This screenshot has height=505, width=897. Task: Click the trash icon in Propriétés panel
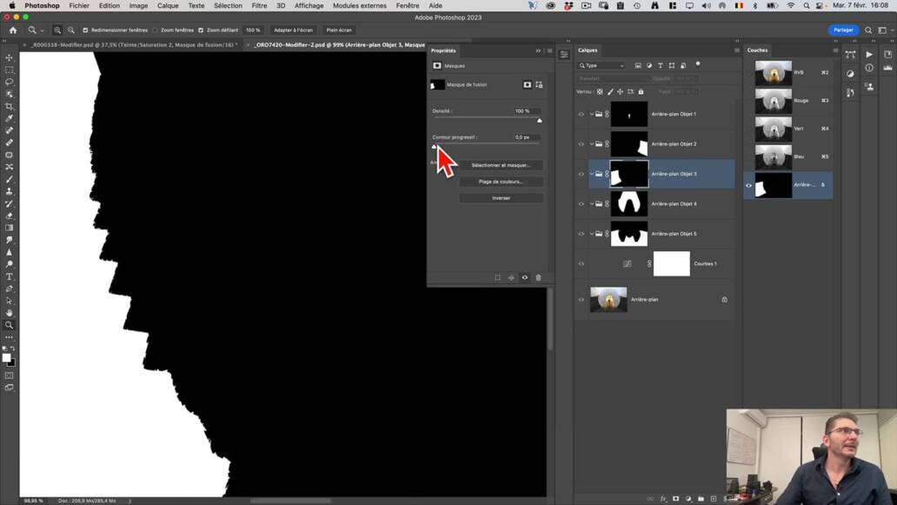538,277
